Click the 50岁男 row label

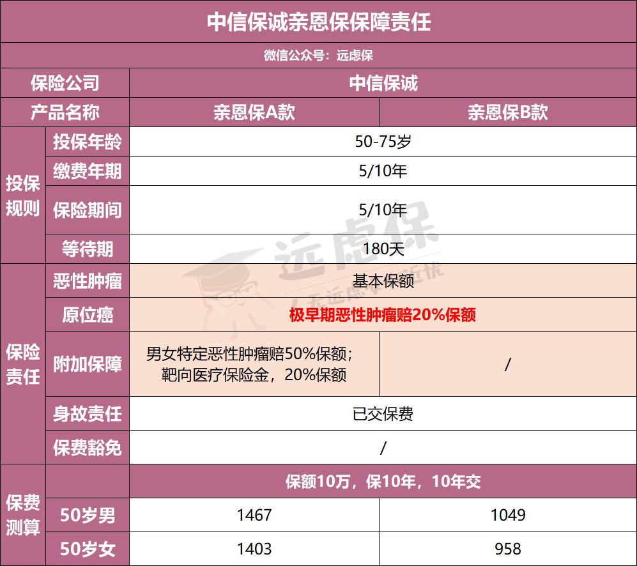click(87, 515)
